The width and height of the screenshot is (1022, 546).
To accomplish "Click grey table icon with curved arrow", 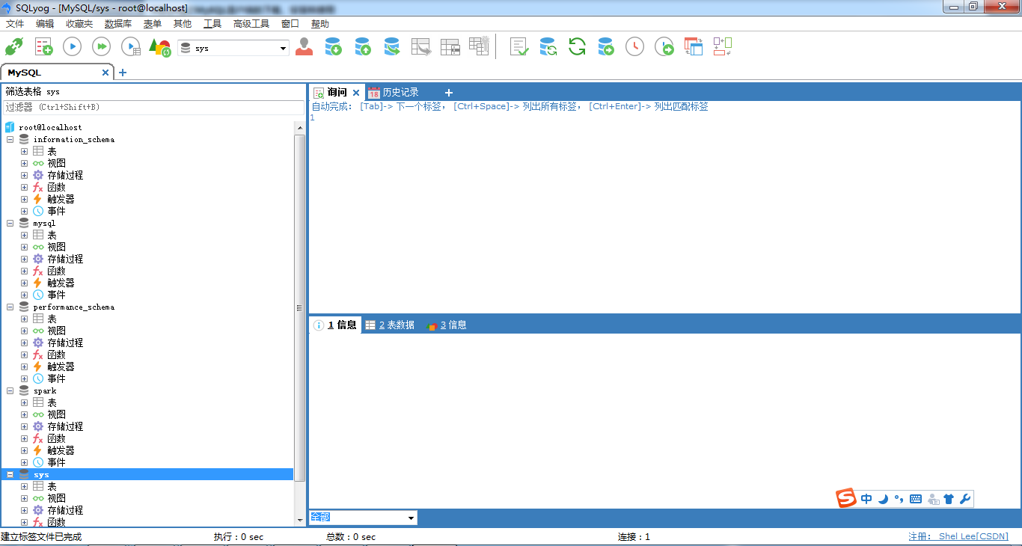I will coord(421,47).
